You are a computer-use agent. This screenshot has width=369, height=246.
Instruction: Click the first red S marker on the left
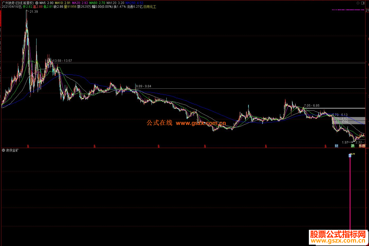[x=28, y=146]
